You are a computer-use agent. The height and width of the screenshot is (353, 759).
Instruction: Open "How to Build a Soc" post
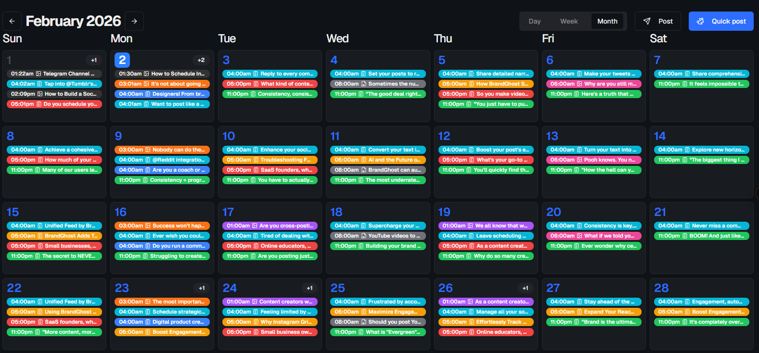pyautogui.click(x=54, y=94)
